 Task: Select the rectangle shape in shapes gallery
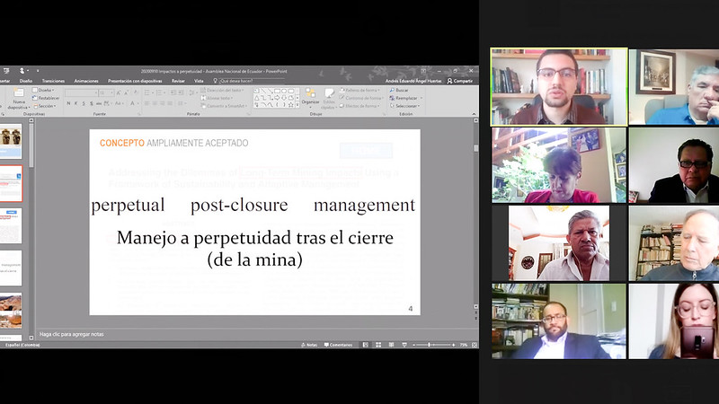pyautogui.click(x=277, y=92)
